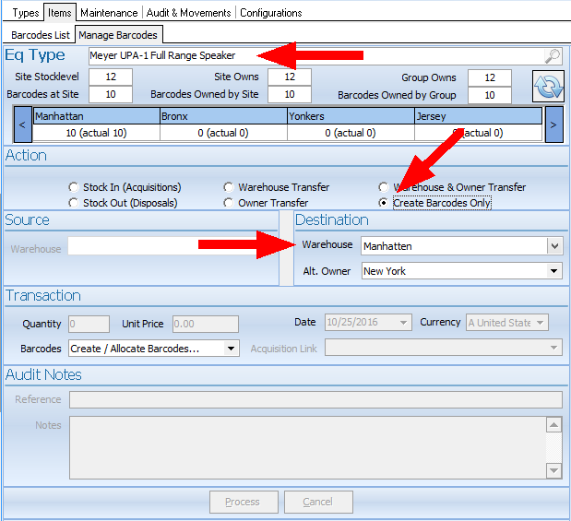The image size is (571, 521).
Task: Go to the Barcodes List tab
Action: (41, 35)
